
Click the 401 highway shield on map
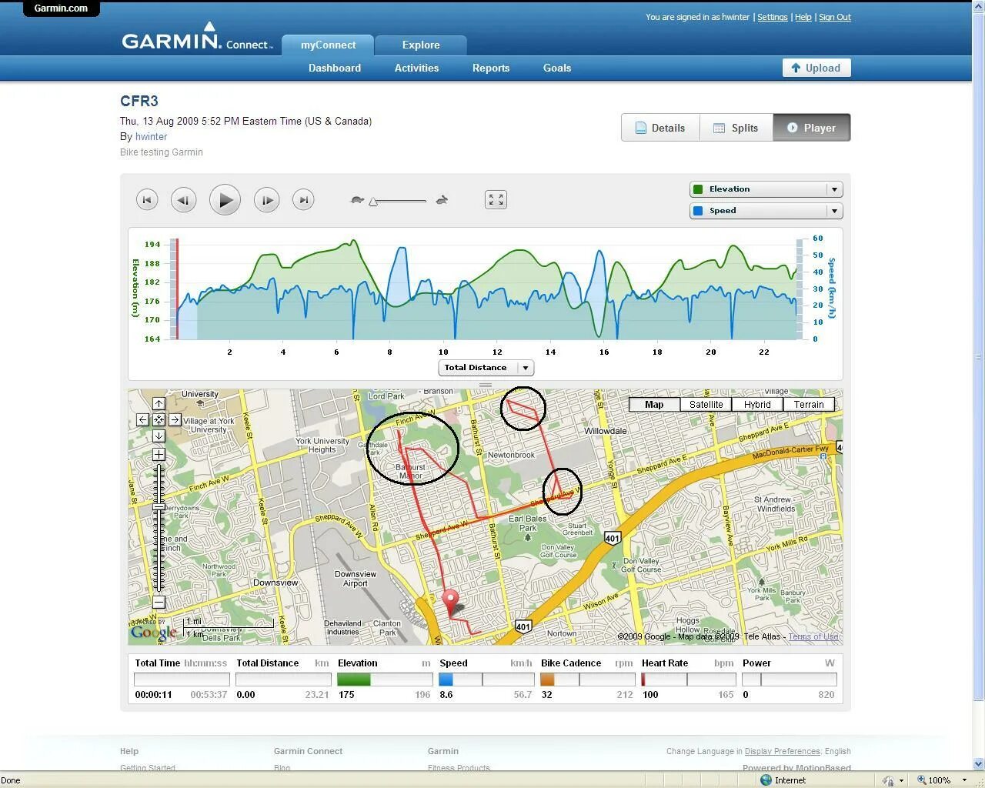(x=613, y=538)
